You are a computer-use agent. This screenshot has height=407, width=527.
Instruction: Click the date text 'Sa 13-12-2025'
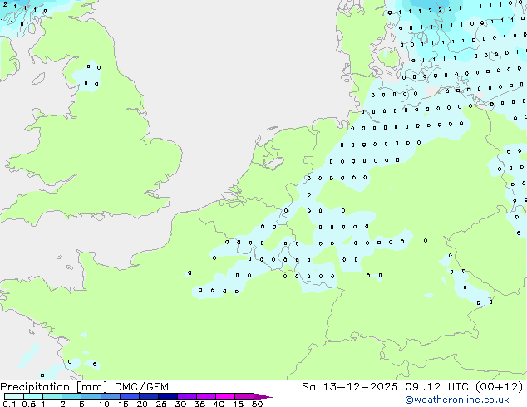[350, 387]
